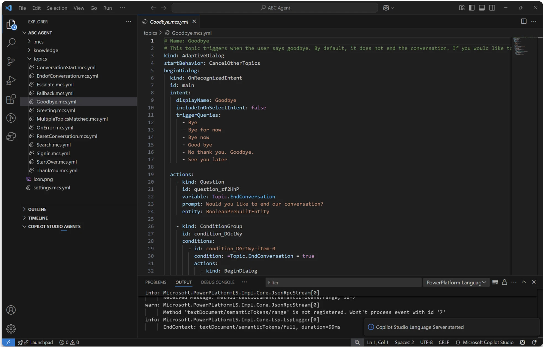Open the Copilot Studio view icon

[11, 136]
